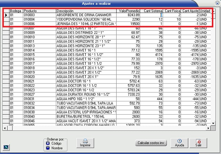Click vertical scrollbar up arrow

click(215, 11)
